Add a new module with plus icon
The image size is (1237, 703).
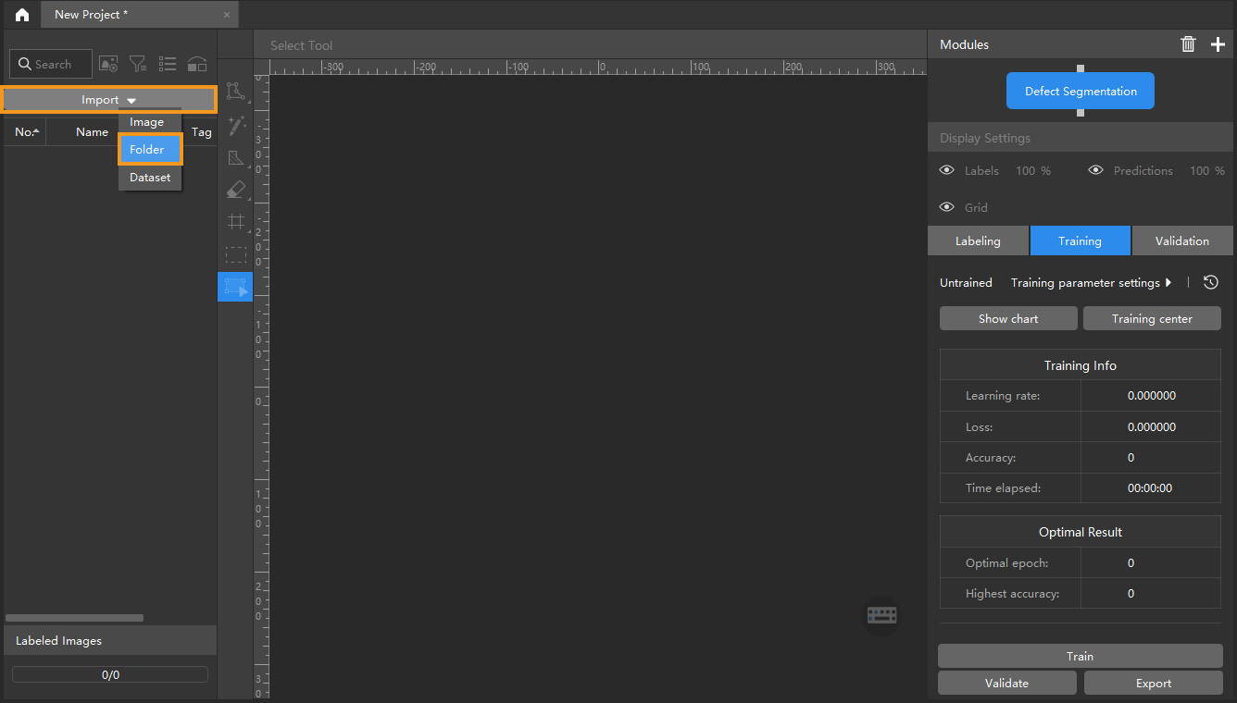pyautogui.click(x=1218, y=44)
